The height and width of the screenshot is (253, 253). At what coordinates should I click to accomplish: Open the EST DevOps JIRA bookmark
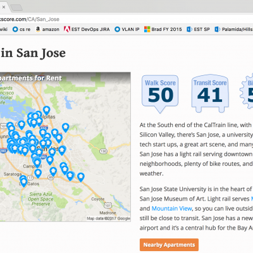(87, 29)
